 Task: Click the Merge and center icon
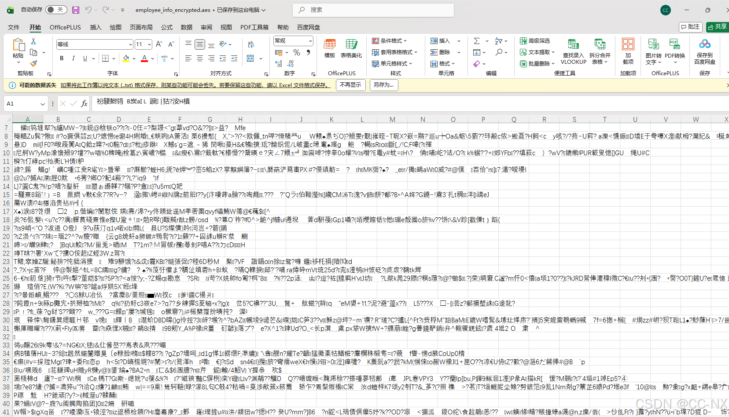[x=250, y=58]
